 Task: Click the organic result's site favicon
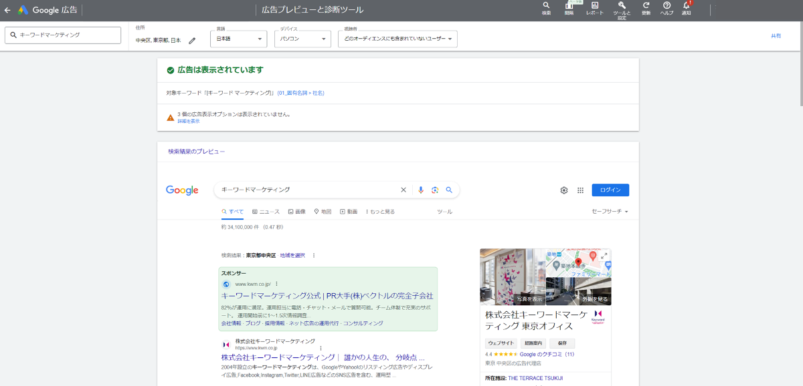(x=226, y=345)
